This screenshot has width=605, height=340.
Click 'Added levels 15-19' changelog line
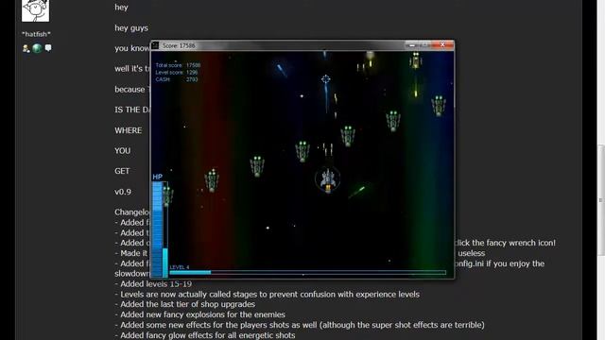[153, 284]
